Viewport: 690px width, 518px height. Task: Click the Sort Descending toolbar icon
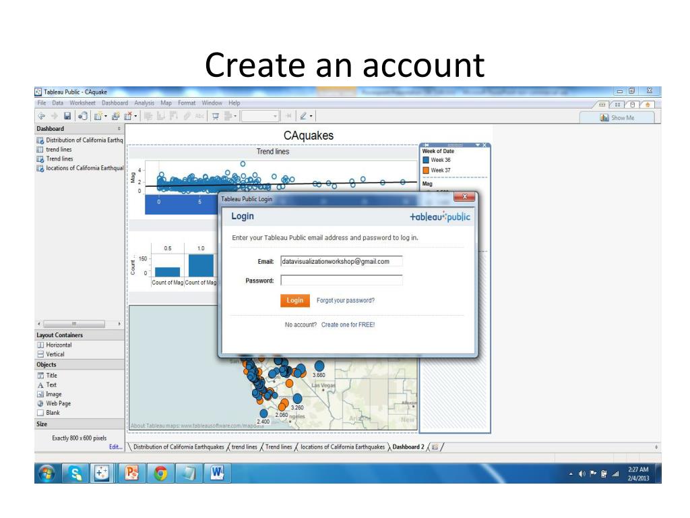click(174, 116)
